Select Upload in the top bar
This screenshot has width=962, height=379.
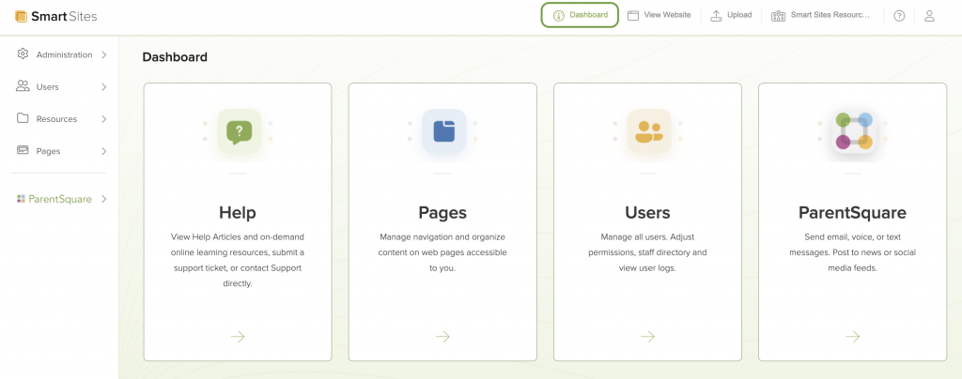(731, 15)
